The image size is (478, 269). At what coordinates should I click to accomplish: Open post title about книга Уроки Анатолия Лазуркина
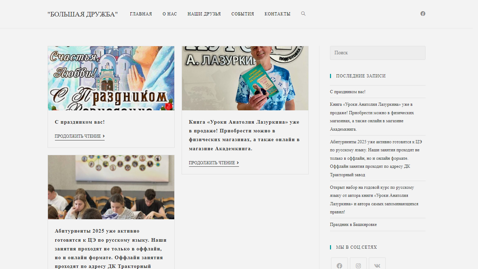244,135
